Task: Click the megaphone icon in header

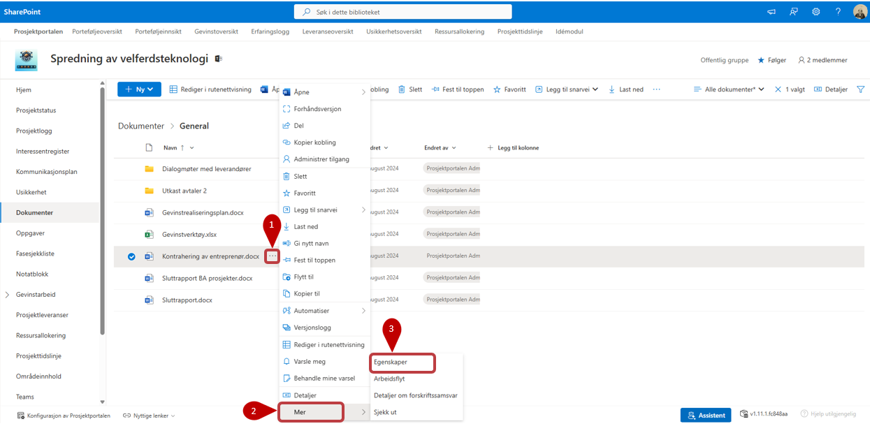Action: coord(771,12)
